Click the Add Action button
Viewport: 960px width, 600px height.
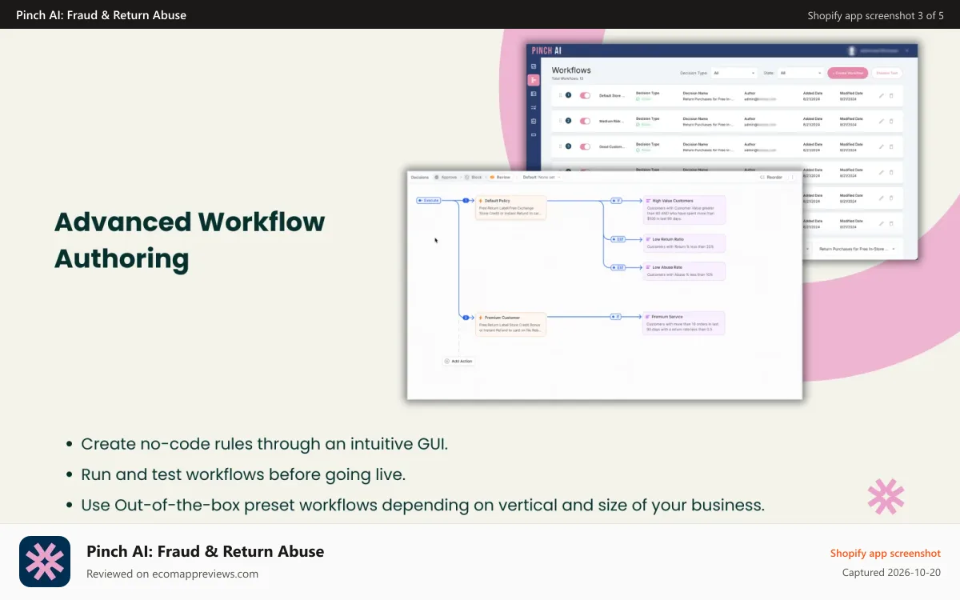coord(458,362)
